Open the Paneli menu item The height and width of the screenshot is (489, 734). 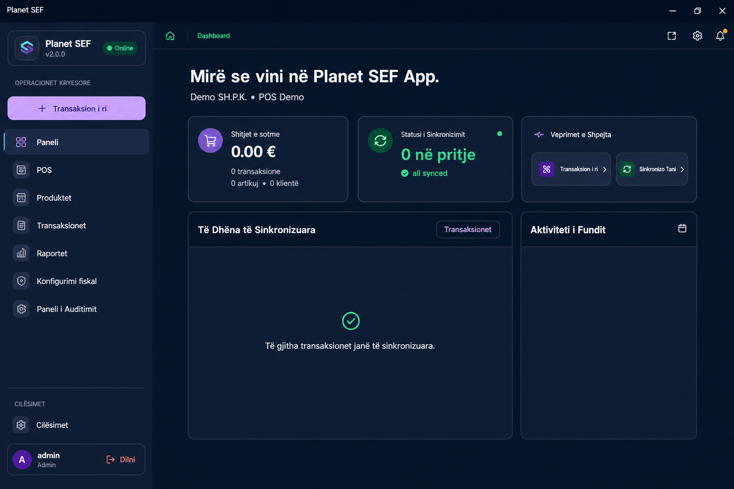pyautogui.click(x=76, y=142)
